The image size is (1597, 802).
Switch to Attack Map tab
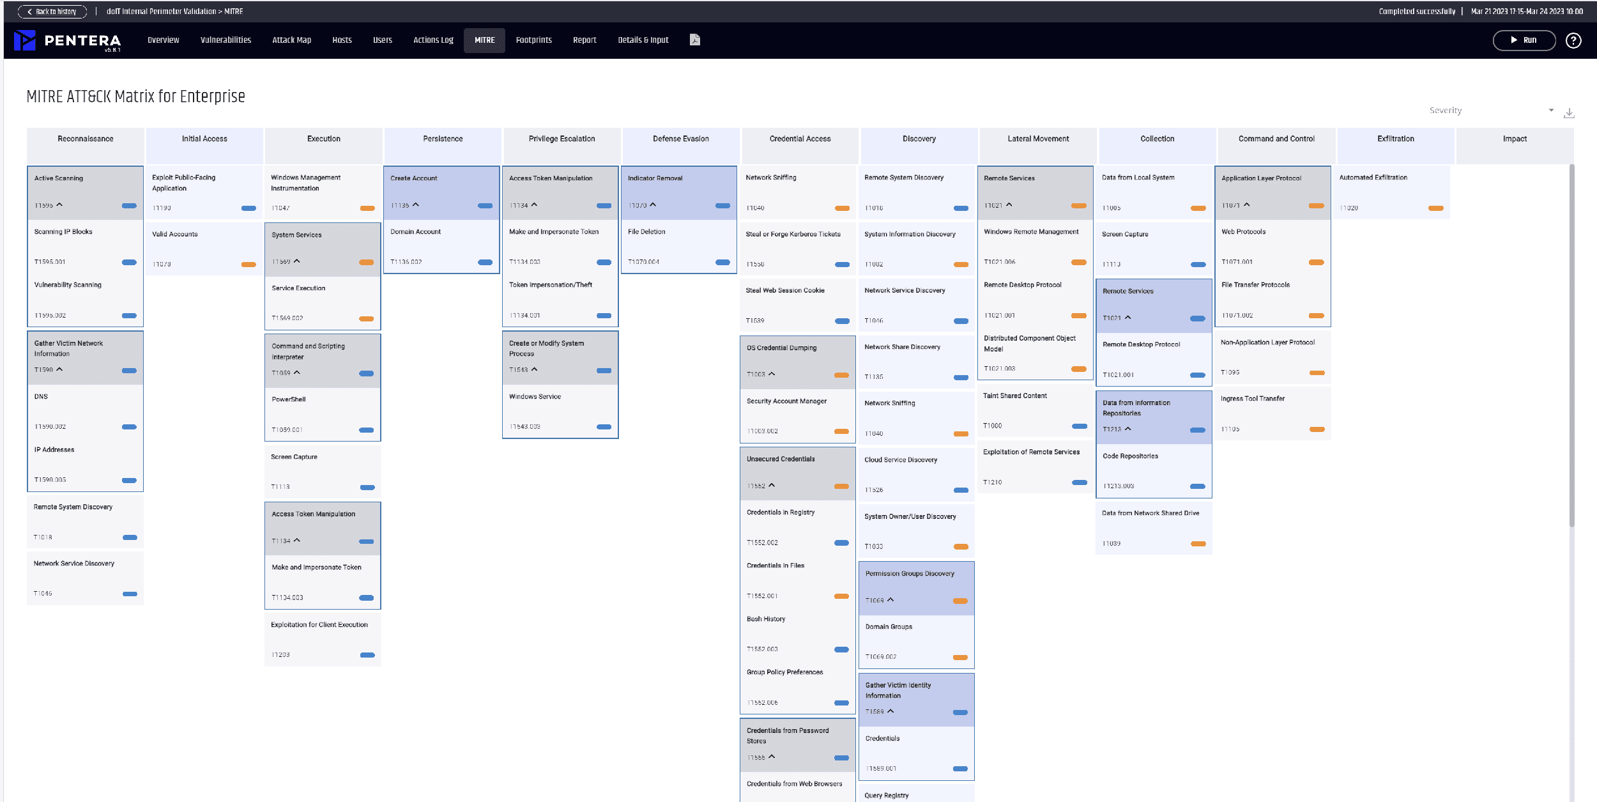(x=292, y=40)
